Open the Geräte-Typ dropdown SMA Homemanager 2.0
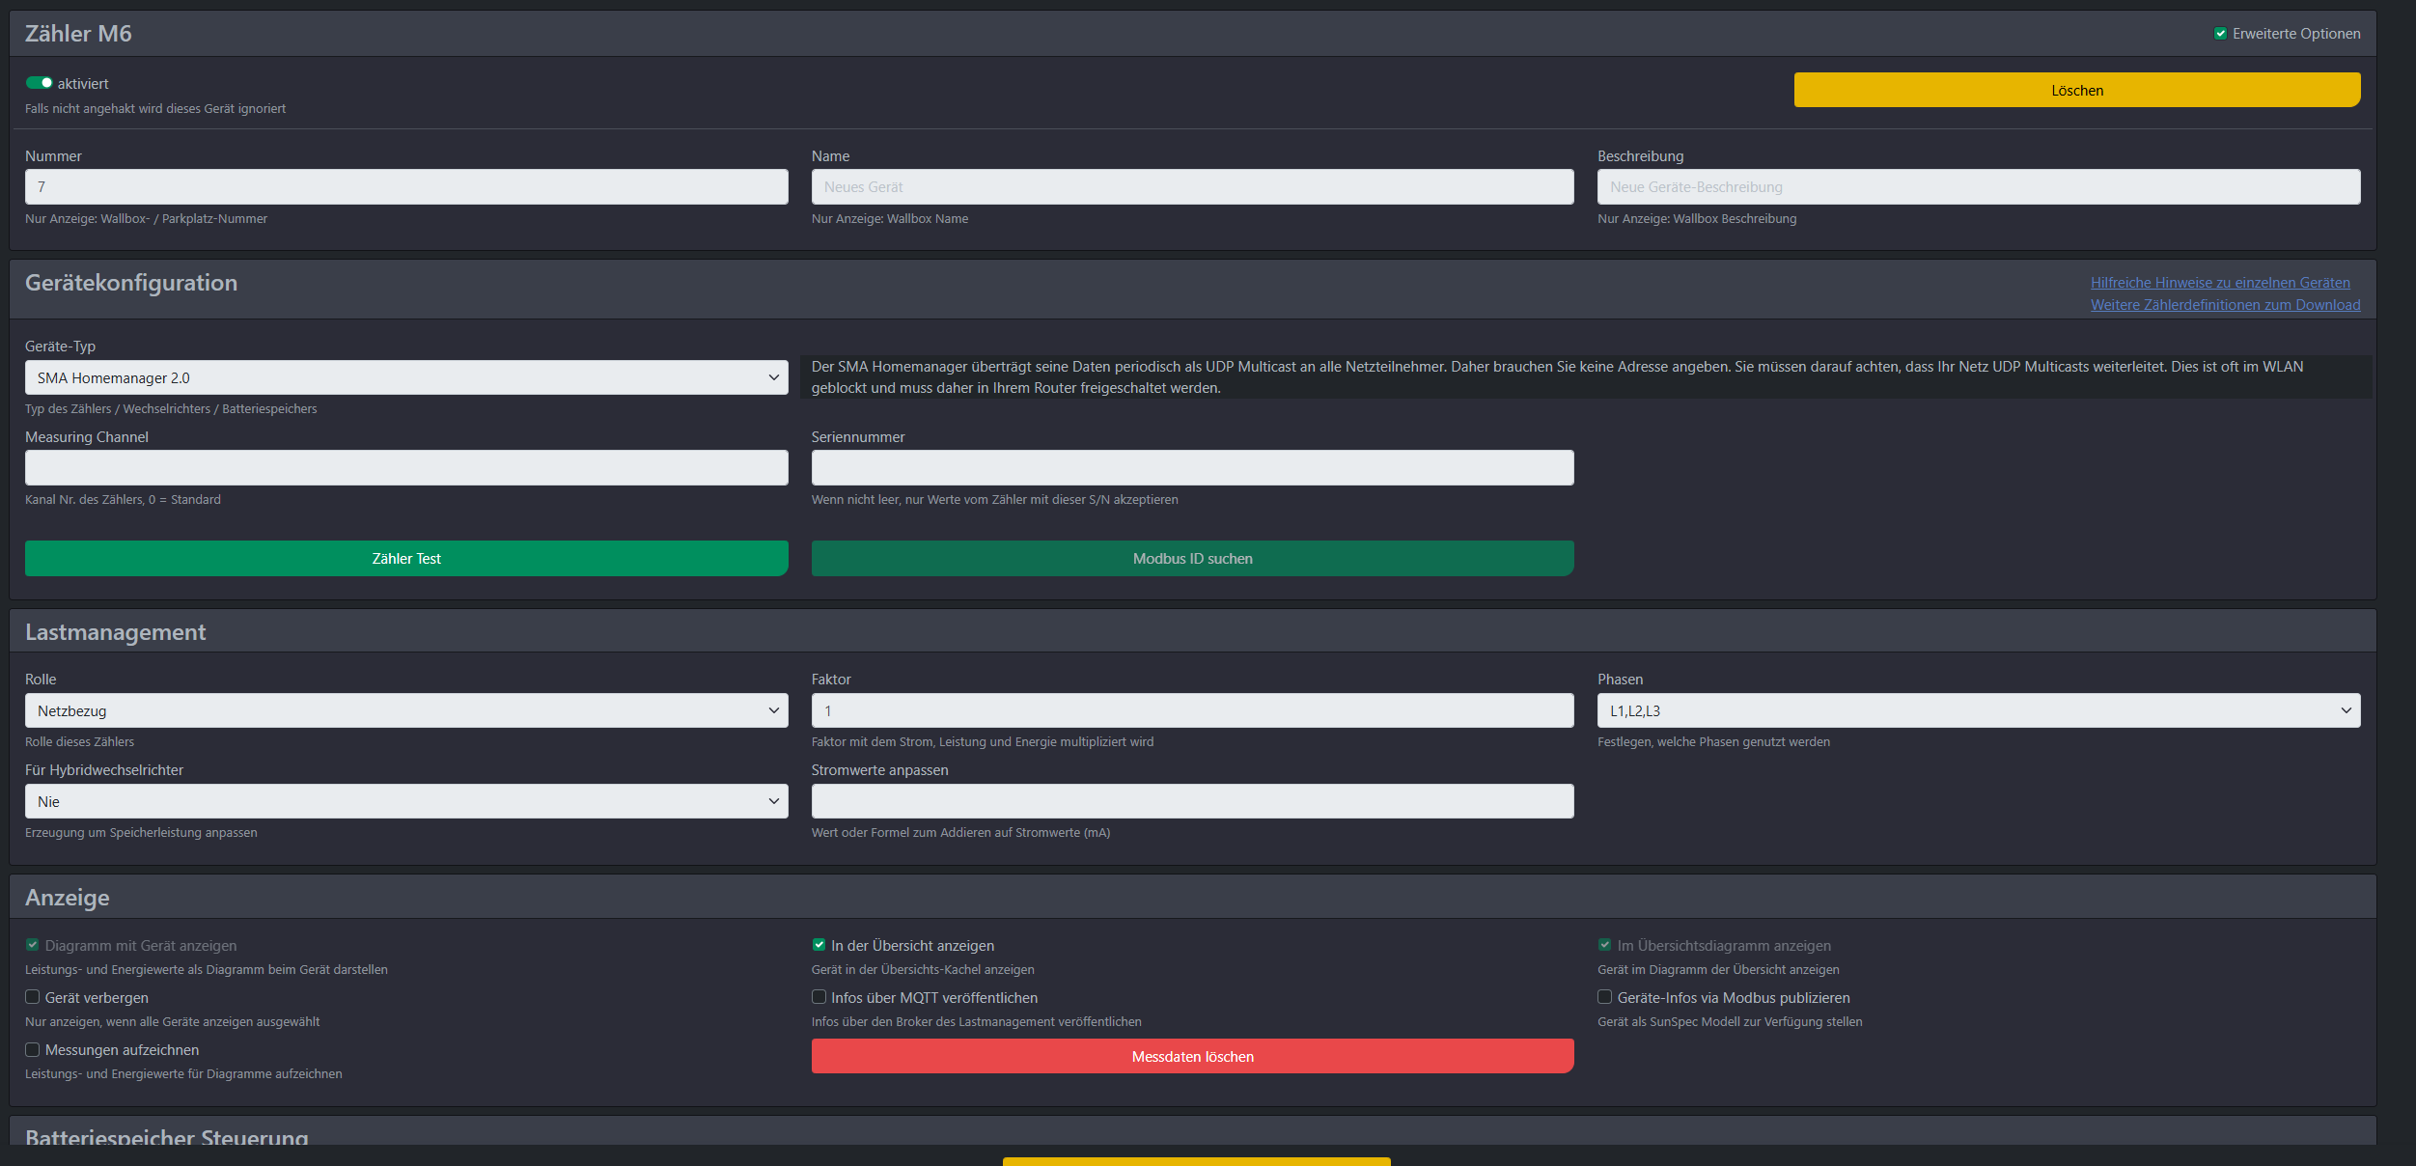This screenshot has height=1166, width=2416. point(406,377)
